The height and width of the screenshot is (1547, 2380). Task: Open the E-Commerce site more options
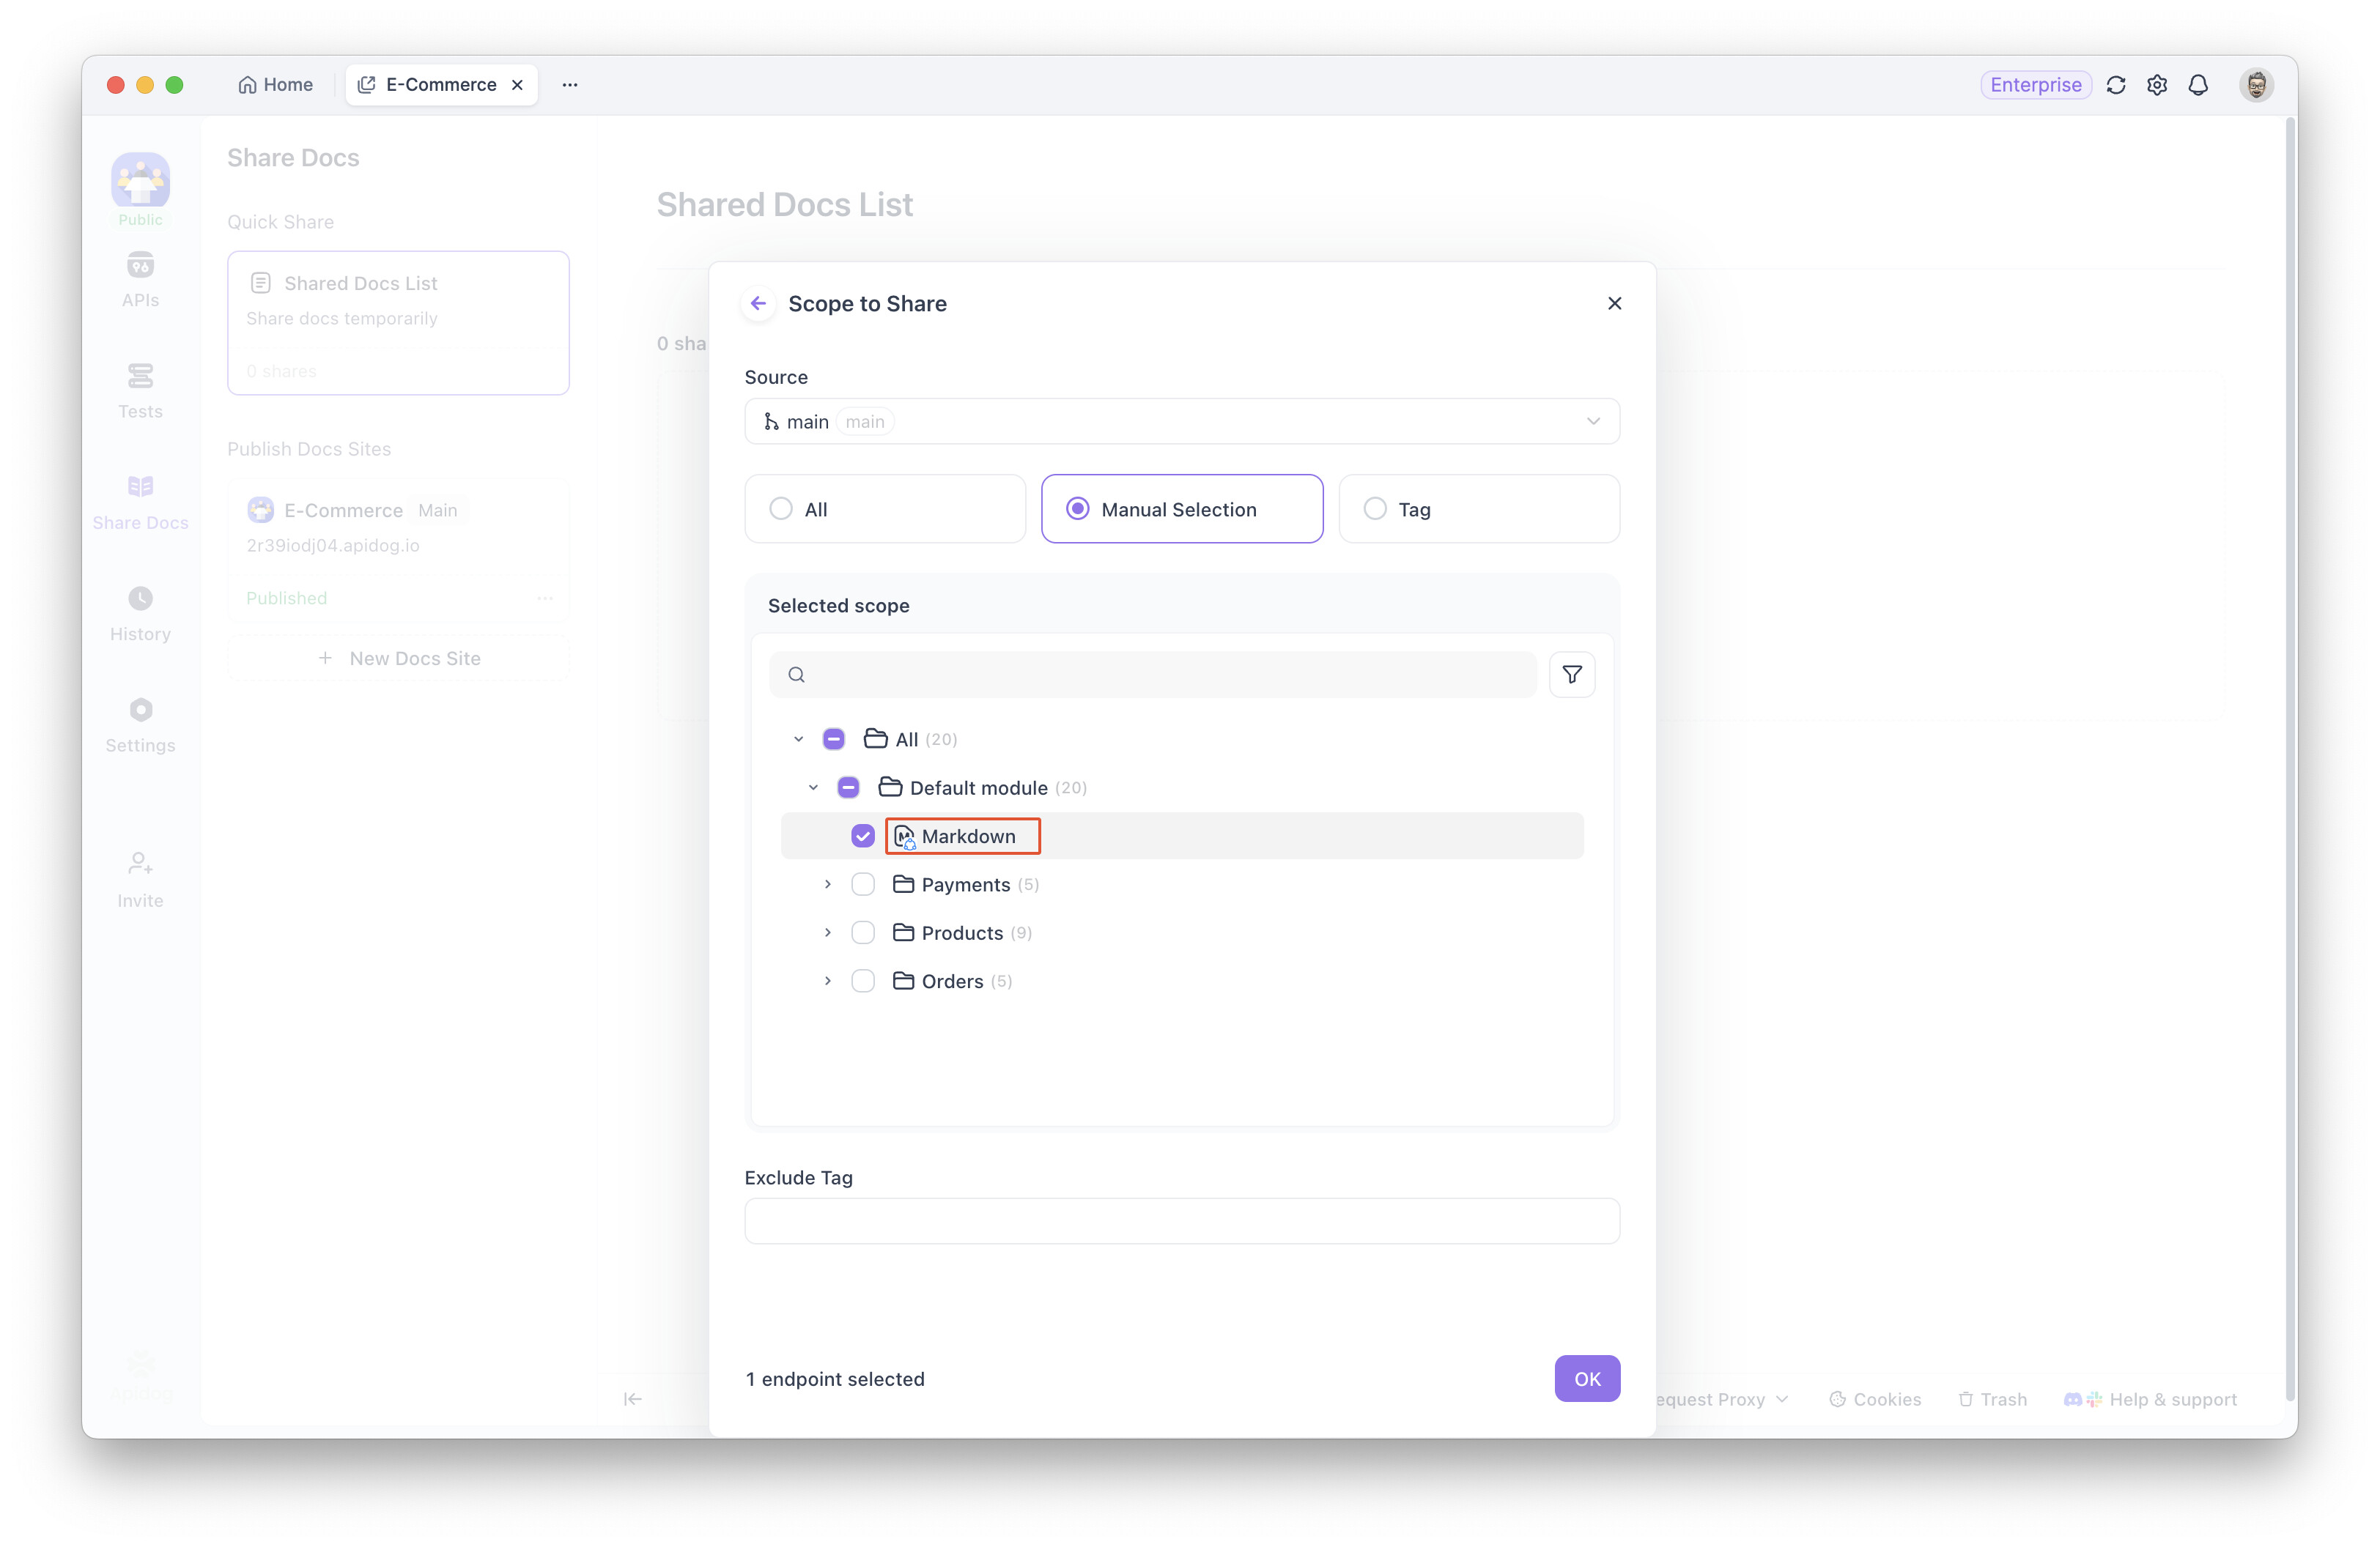point(545,598)
